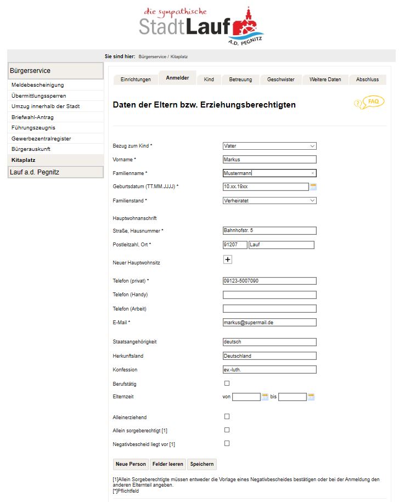Expand the Familienstand dropdown

[269, 201]
